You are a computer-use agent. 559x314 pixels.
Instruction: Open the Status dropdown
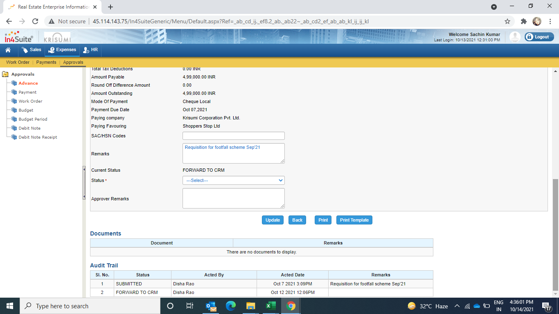233,180
